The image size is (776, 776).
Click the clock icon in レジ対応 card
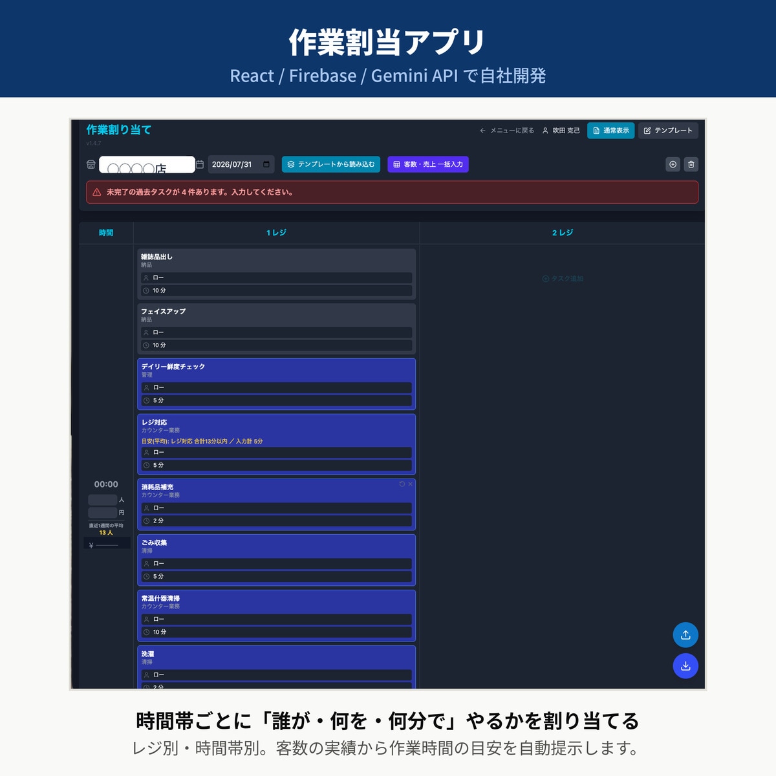[147, 466]
